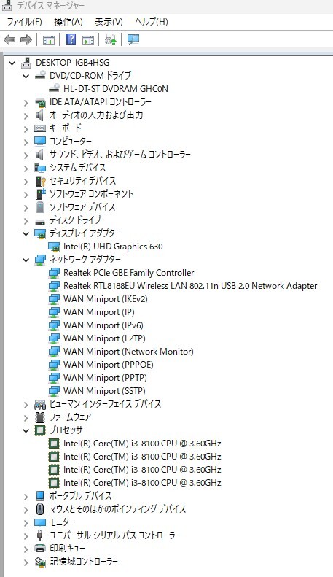Collapse the ネットワーク アダプター node
This screenshot has width=333, height=577.
(x=26, y=260)
